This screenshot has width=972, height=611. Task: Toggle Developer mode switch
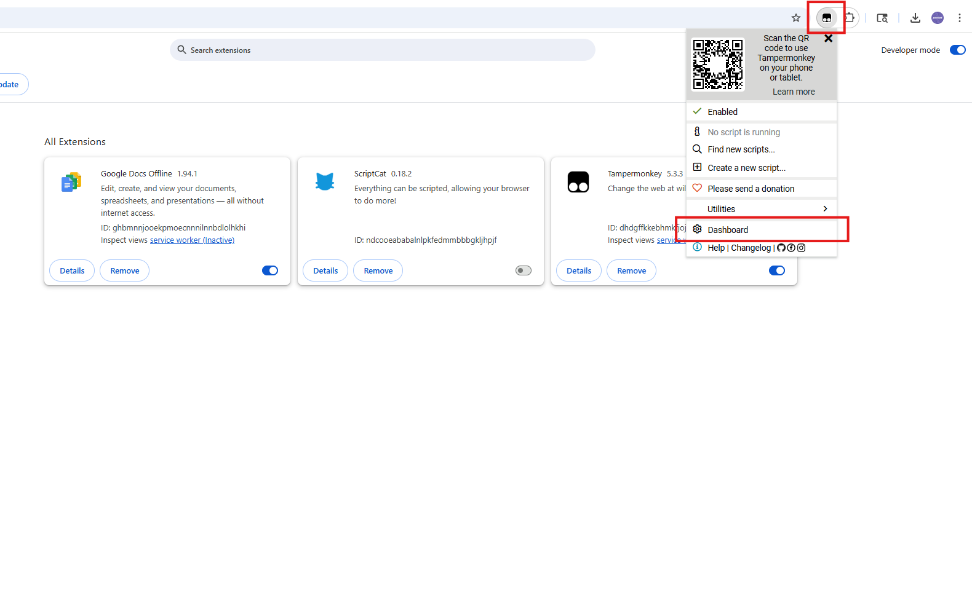point(958,50)
